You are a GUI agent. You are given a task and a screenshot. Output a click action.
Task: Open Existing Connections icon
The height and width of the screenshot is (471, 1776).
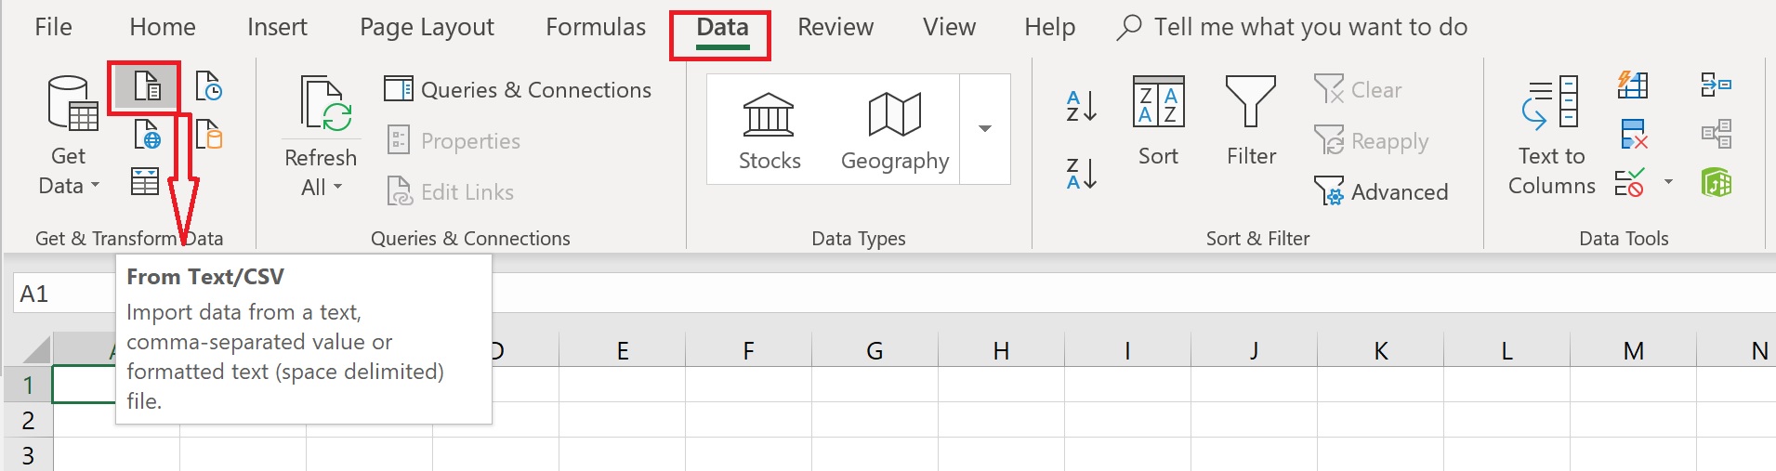tap(209, 136)
